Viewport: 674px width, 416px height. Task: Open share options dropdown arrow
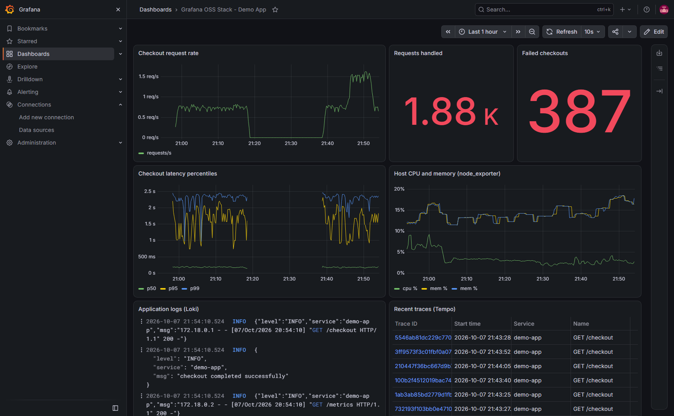(630, 32)
